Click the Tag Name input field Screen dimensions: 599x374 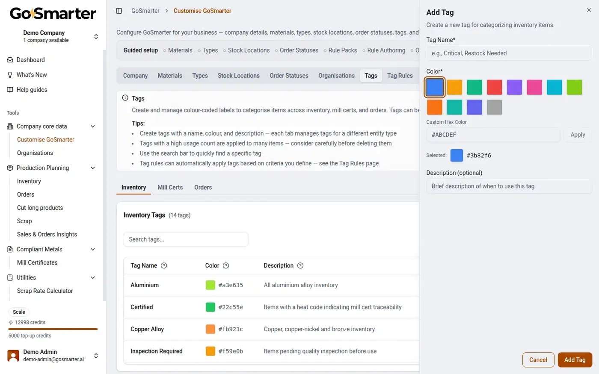[509, 53]
